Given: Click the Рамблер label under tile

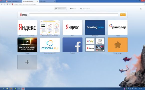Looking at the screenshot, I should click(x=118, y=36).
